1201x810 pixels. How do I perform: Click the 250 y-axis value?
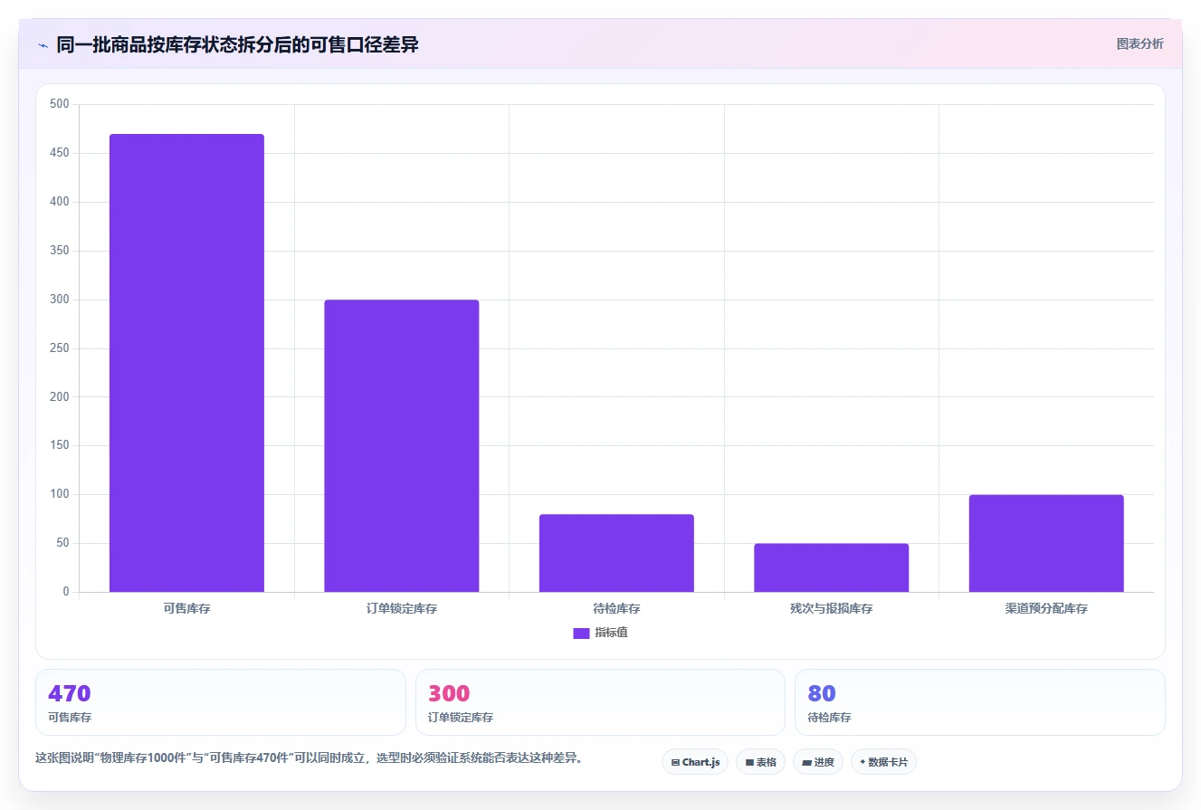point(60,348)
